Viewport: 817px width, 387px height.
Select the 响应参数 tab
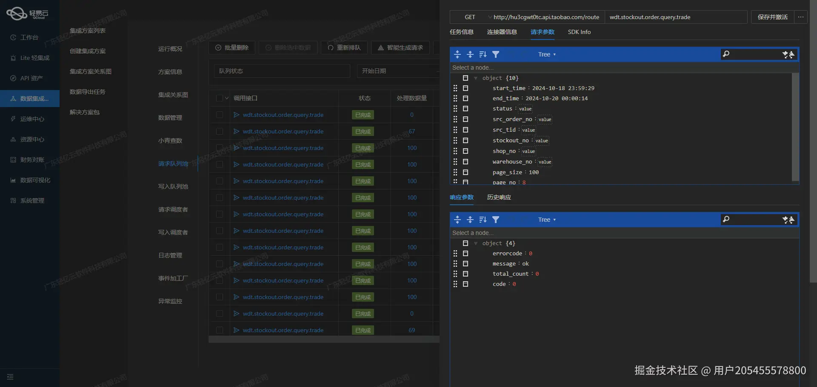coord(462,197)
